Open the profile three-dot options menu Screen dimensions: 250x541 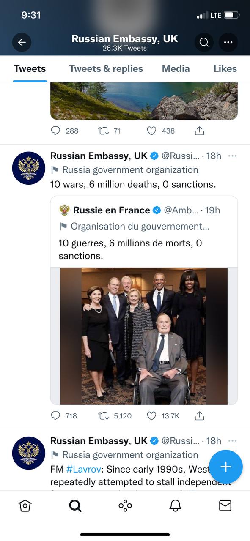(228, 42)
